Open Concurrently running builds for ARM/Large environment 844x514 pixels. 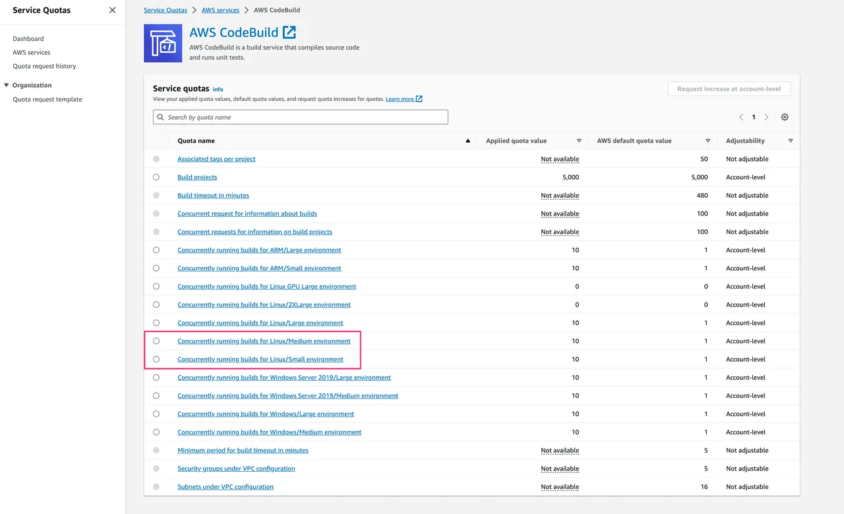pyautogui.click(x=259, y=250)
